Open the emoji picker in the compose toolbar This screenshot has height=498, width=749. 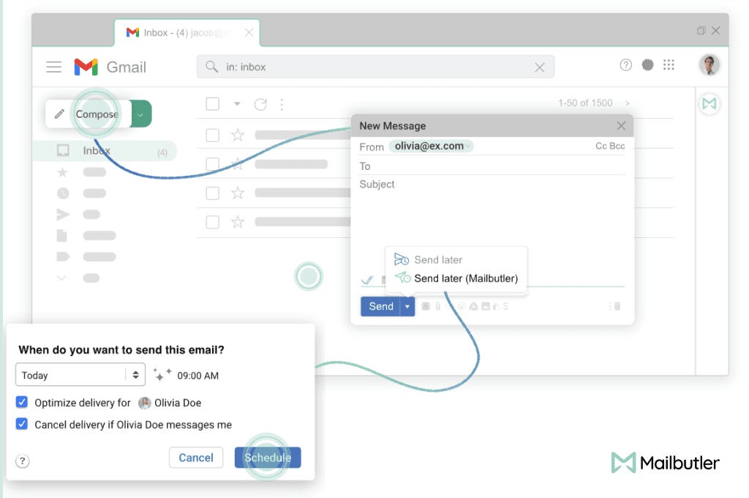462,306
